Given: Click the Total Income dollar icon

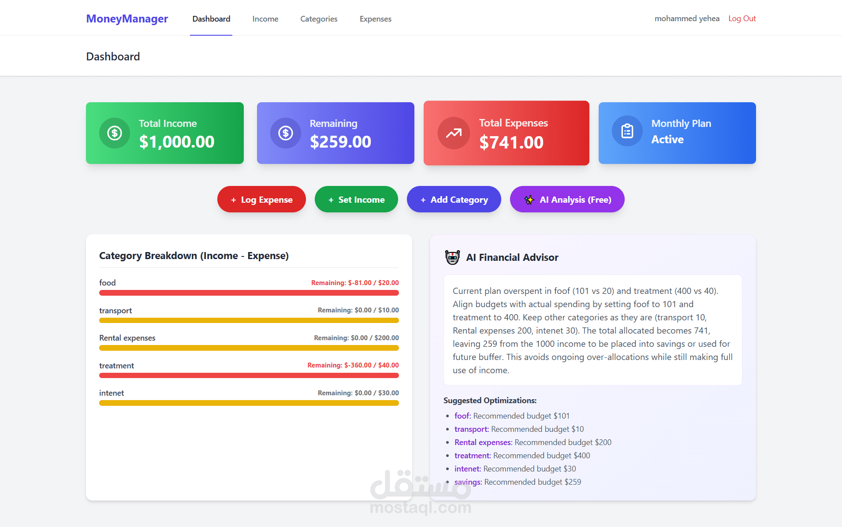Looking at the screenshot, I should coord(115,133).
